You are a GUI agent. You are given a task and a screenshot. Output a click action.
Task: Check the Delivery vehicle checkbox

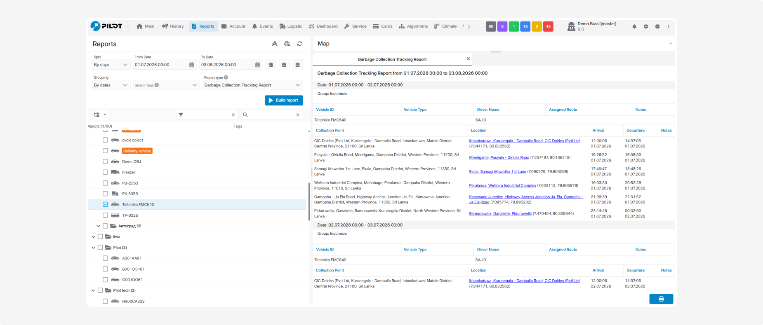point(105,151)
